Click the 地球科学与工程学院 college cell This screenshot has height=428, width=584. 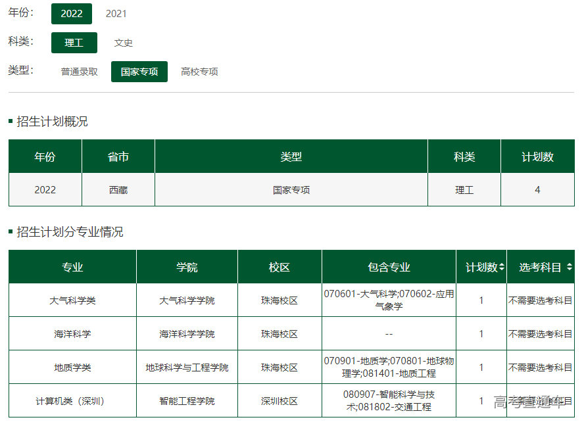pyautogui.click(x=187, y=368)
